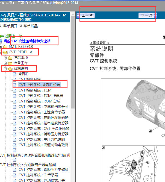
Task: Open CVT 控制系统 : 运动模式开关
Action: tap(42, 180)
